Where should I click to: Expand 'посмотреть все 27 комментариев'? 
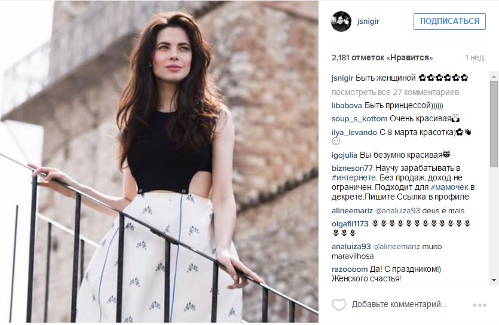pos(395,92)
